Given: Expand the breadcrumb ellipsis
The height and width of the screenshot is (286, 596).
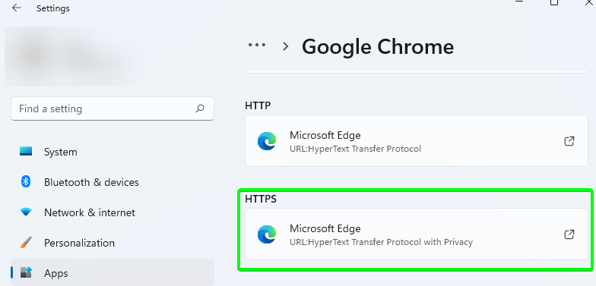Looking at the screenshot, I should (x=257, y=46).
